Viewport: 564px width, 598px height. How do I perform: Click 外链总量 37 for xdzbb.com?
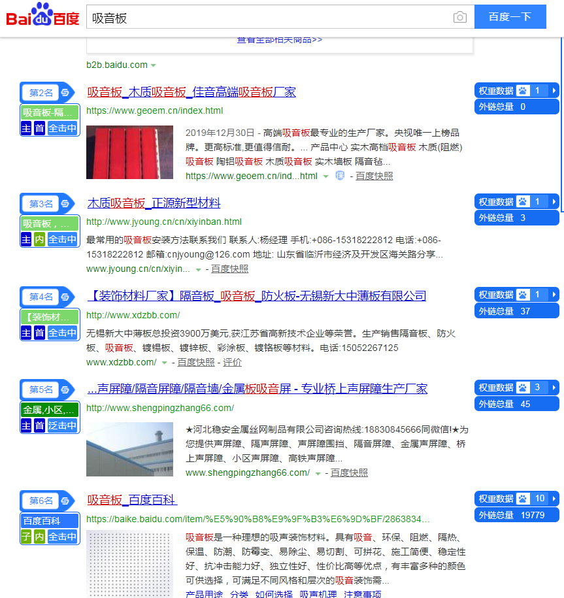pos(517,311)
